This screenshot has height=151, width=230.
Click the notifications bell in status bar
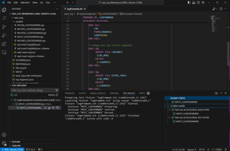226,150
